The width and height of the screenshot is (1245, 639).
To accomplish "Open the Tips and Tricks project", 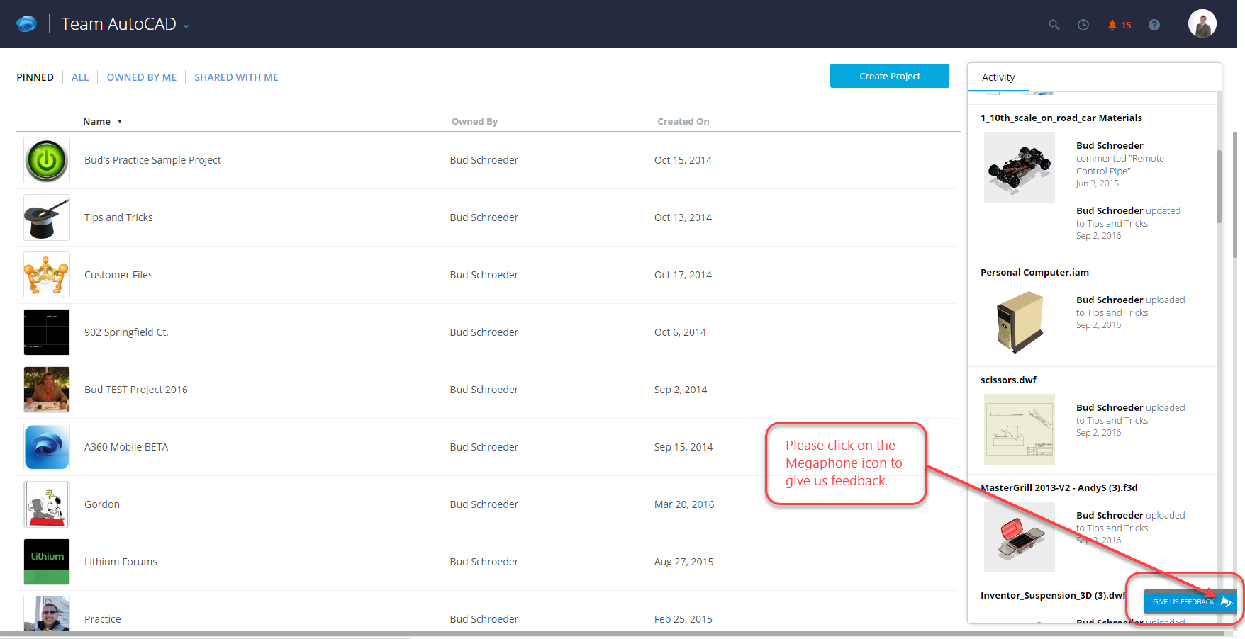I will pyautogui.click(x=118, y=217).
